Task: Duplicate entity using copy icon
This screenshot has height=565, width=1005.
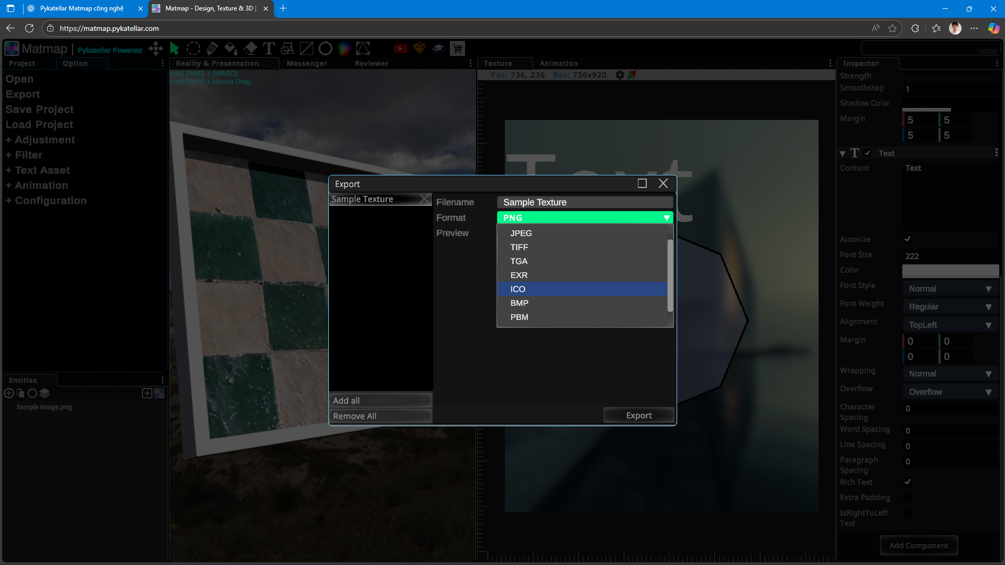Action: point(20,393)
